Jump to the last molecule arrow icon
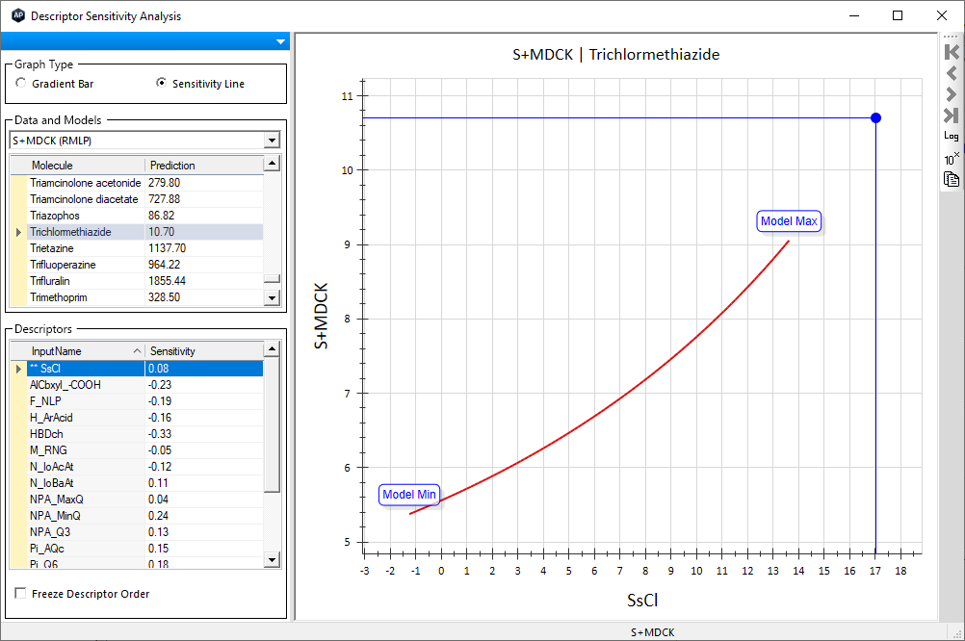Image resolution: width=965 pixels, height=641 pixels. (x=951, y=115)
